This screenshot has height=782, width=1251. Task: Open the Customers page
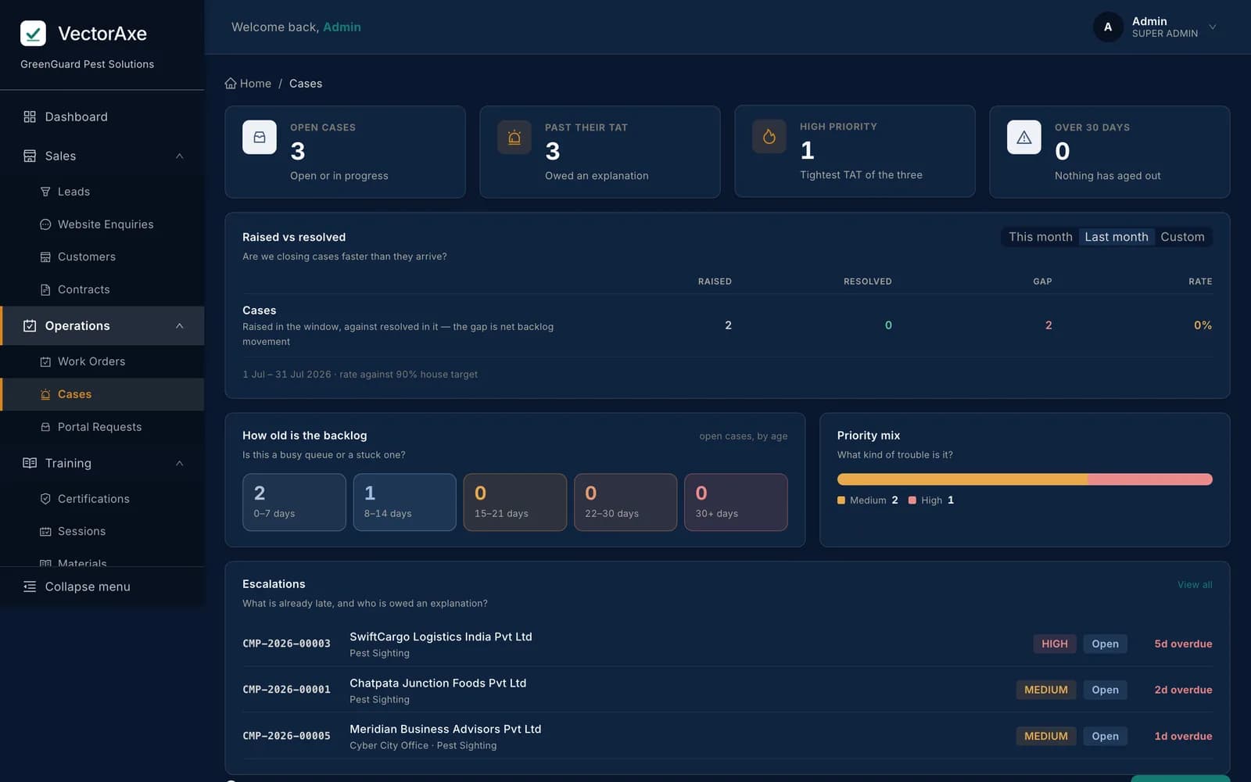point(102,256)
